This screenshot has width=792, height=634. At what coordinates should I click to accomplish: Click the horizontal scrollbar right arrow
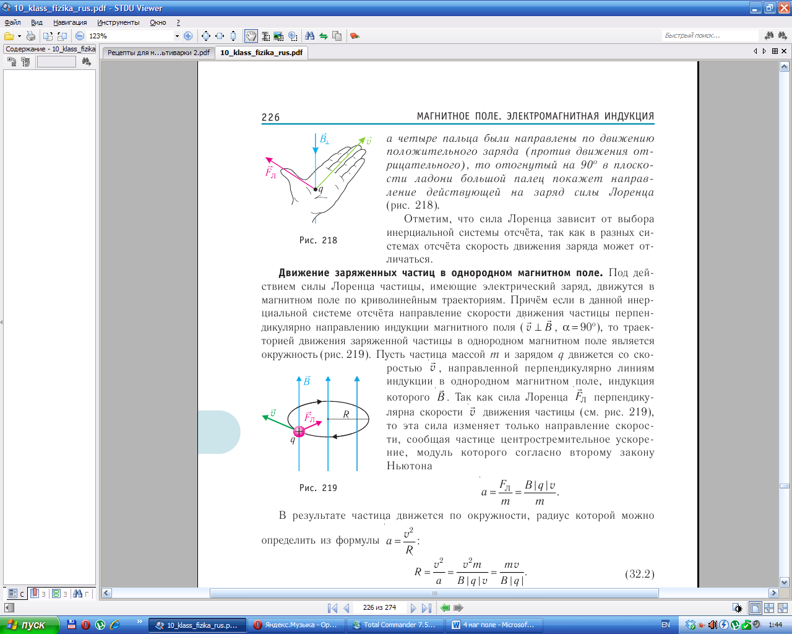[773, 593]
